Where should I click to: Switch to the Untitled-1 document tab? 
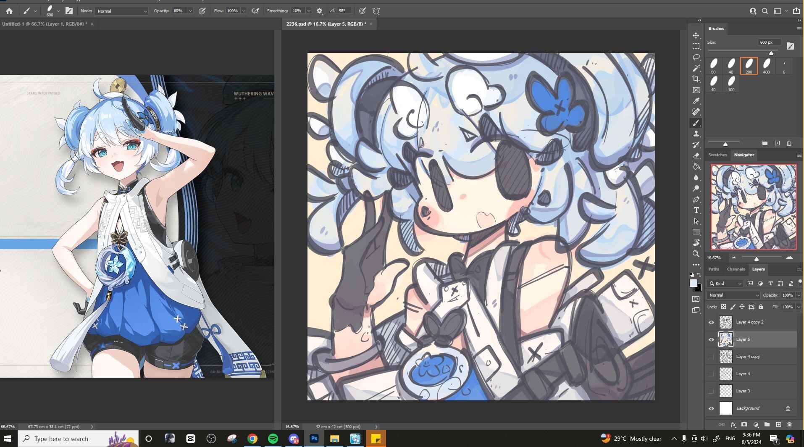point(45,24)
